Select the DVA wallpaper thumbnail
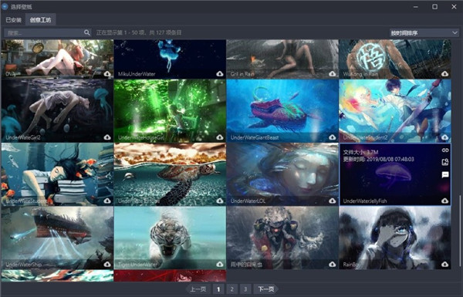The width and height of the screenshot is (463, 297). [x=57, y=59]
